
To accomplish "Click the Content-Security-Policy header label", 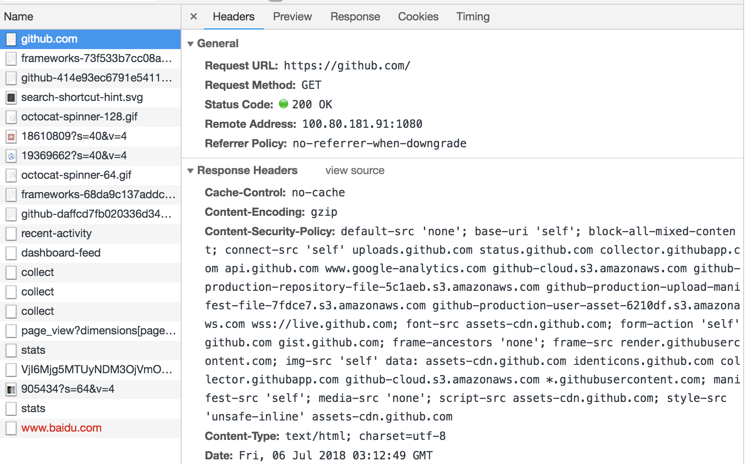I will [270, 232].
